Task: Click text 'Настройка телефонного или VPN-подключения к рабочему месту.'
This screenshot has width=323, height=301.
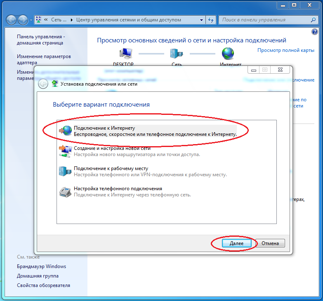Action: pos(150,175)
